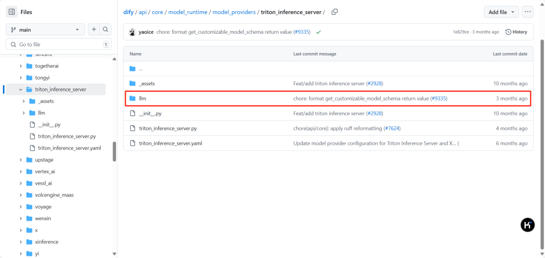Open #7624 link on triton_inference_server.py row
Image resolution: width=545 pixels, height=258 pixels.
tap(392, 128)
